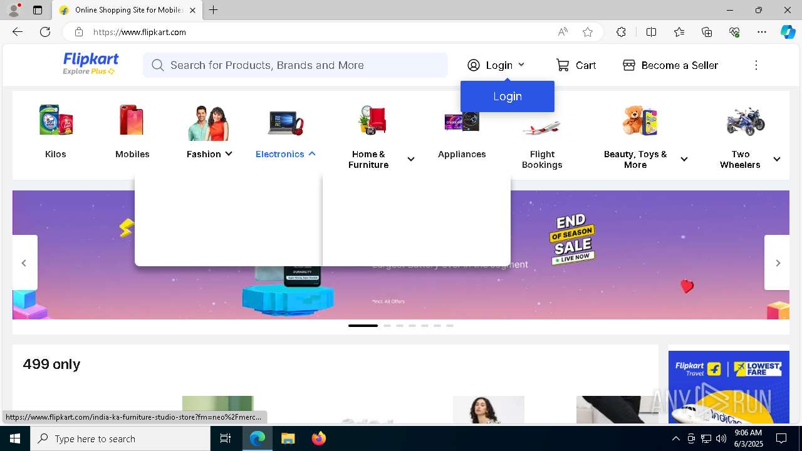802x451 pixels.
Task: Click the browser address bar URL
Action: pyautogui.click(x=140, y=32)
